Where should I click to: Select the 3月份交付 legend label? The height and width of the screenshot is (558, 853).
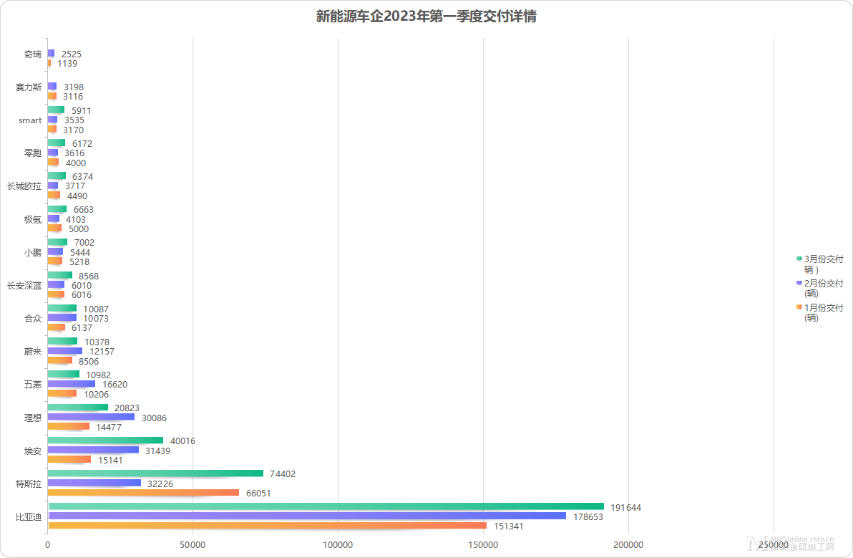coord(824,264)
